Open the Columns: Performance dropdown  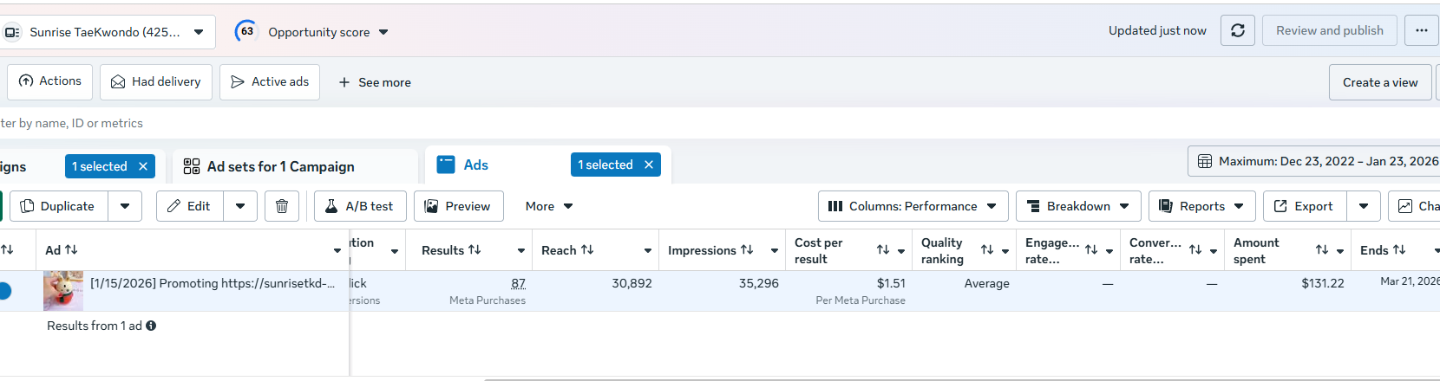click(913, 206)
